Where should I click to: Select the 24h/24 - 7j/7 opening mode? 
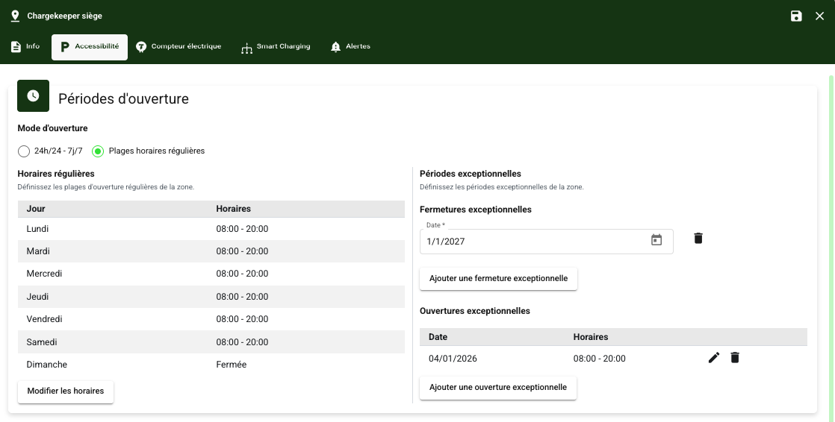(x=24, y=151)
